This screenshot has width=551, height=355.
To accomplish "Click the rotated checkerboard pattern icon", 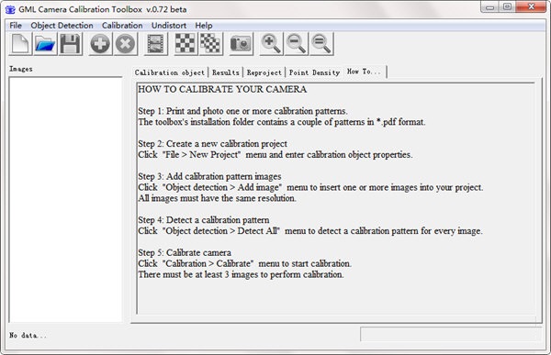I will [x=210, y=44].
